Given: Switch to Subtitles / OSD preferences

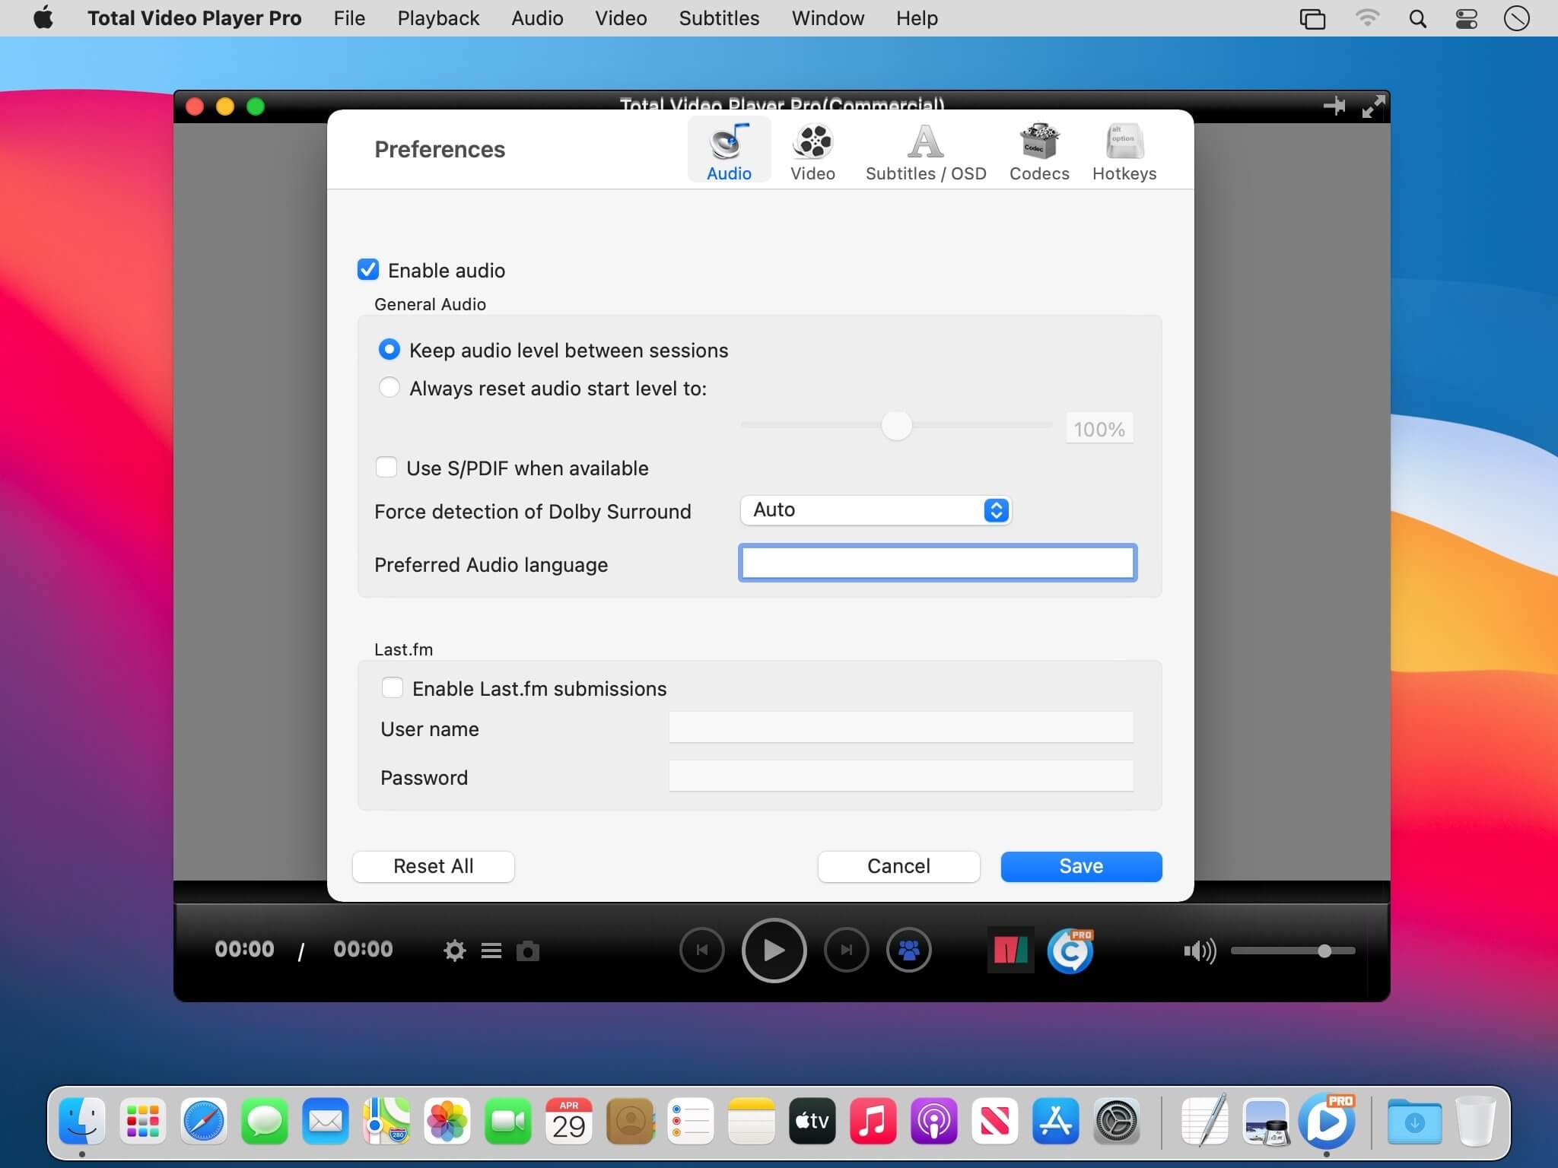Looking at the screenshot, I should coord(925,153).
